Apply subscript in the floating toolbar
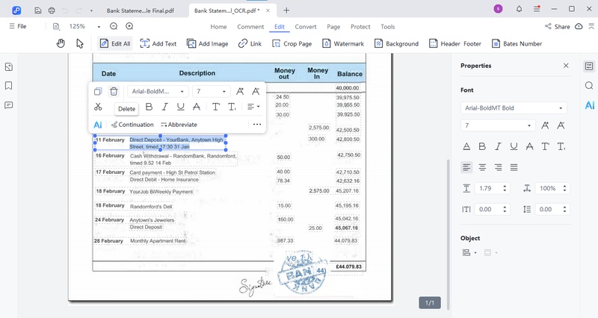Screen dimensions: 598x318 click(x=232, y=107)
